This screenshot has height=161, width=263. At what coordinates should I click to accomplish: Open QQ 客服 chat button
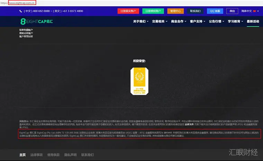point(215,11)
